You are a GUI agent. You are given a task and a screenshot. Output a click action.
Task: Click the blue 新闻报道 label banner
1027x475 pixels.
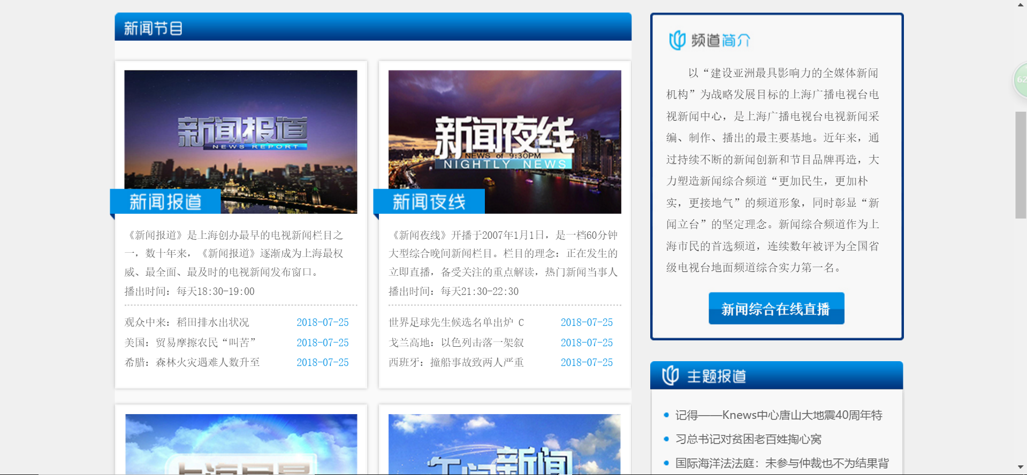click(165, 201)
